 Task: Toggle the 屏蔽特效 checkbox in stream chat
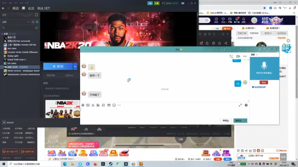point(278,151)
